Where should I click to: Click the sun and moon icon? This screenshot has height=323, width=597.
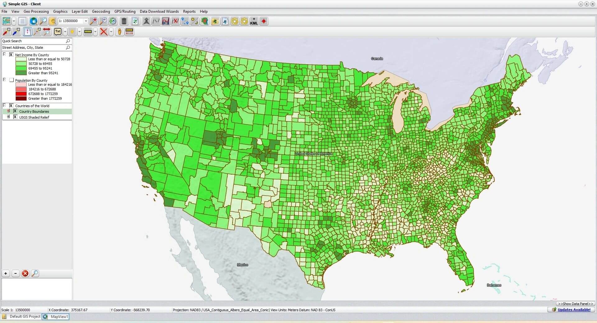pyautogui.click(x=195, y=21)
